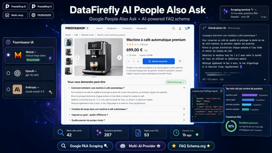Select the OpenAI provider radio button
Image resolution: width=272 pixels, height=153 pixels.
(8, 73)
